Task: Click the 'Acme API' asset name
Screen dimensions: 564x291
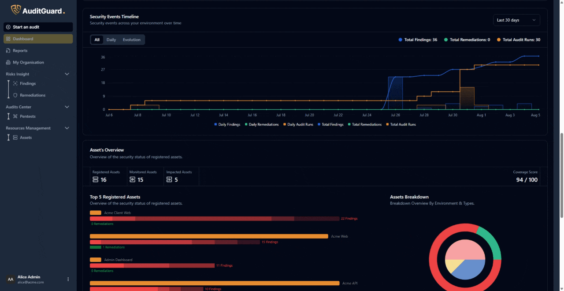Action: click(350, 283)
